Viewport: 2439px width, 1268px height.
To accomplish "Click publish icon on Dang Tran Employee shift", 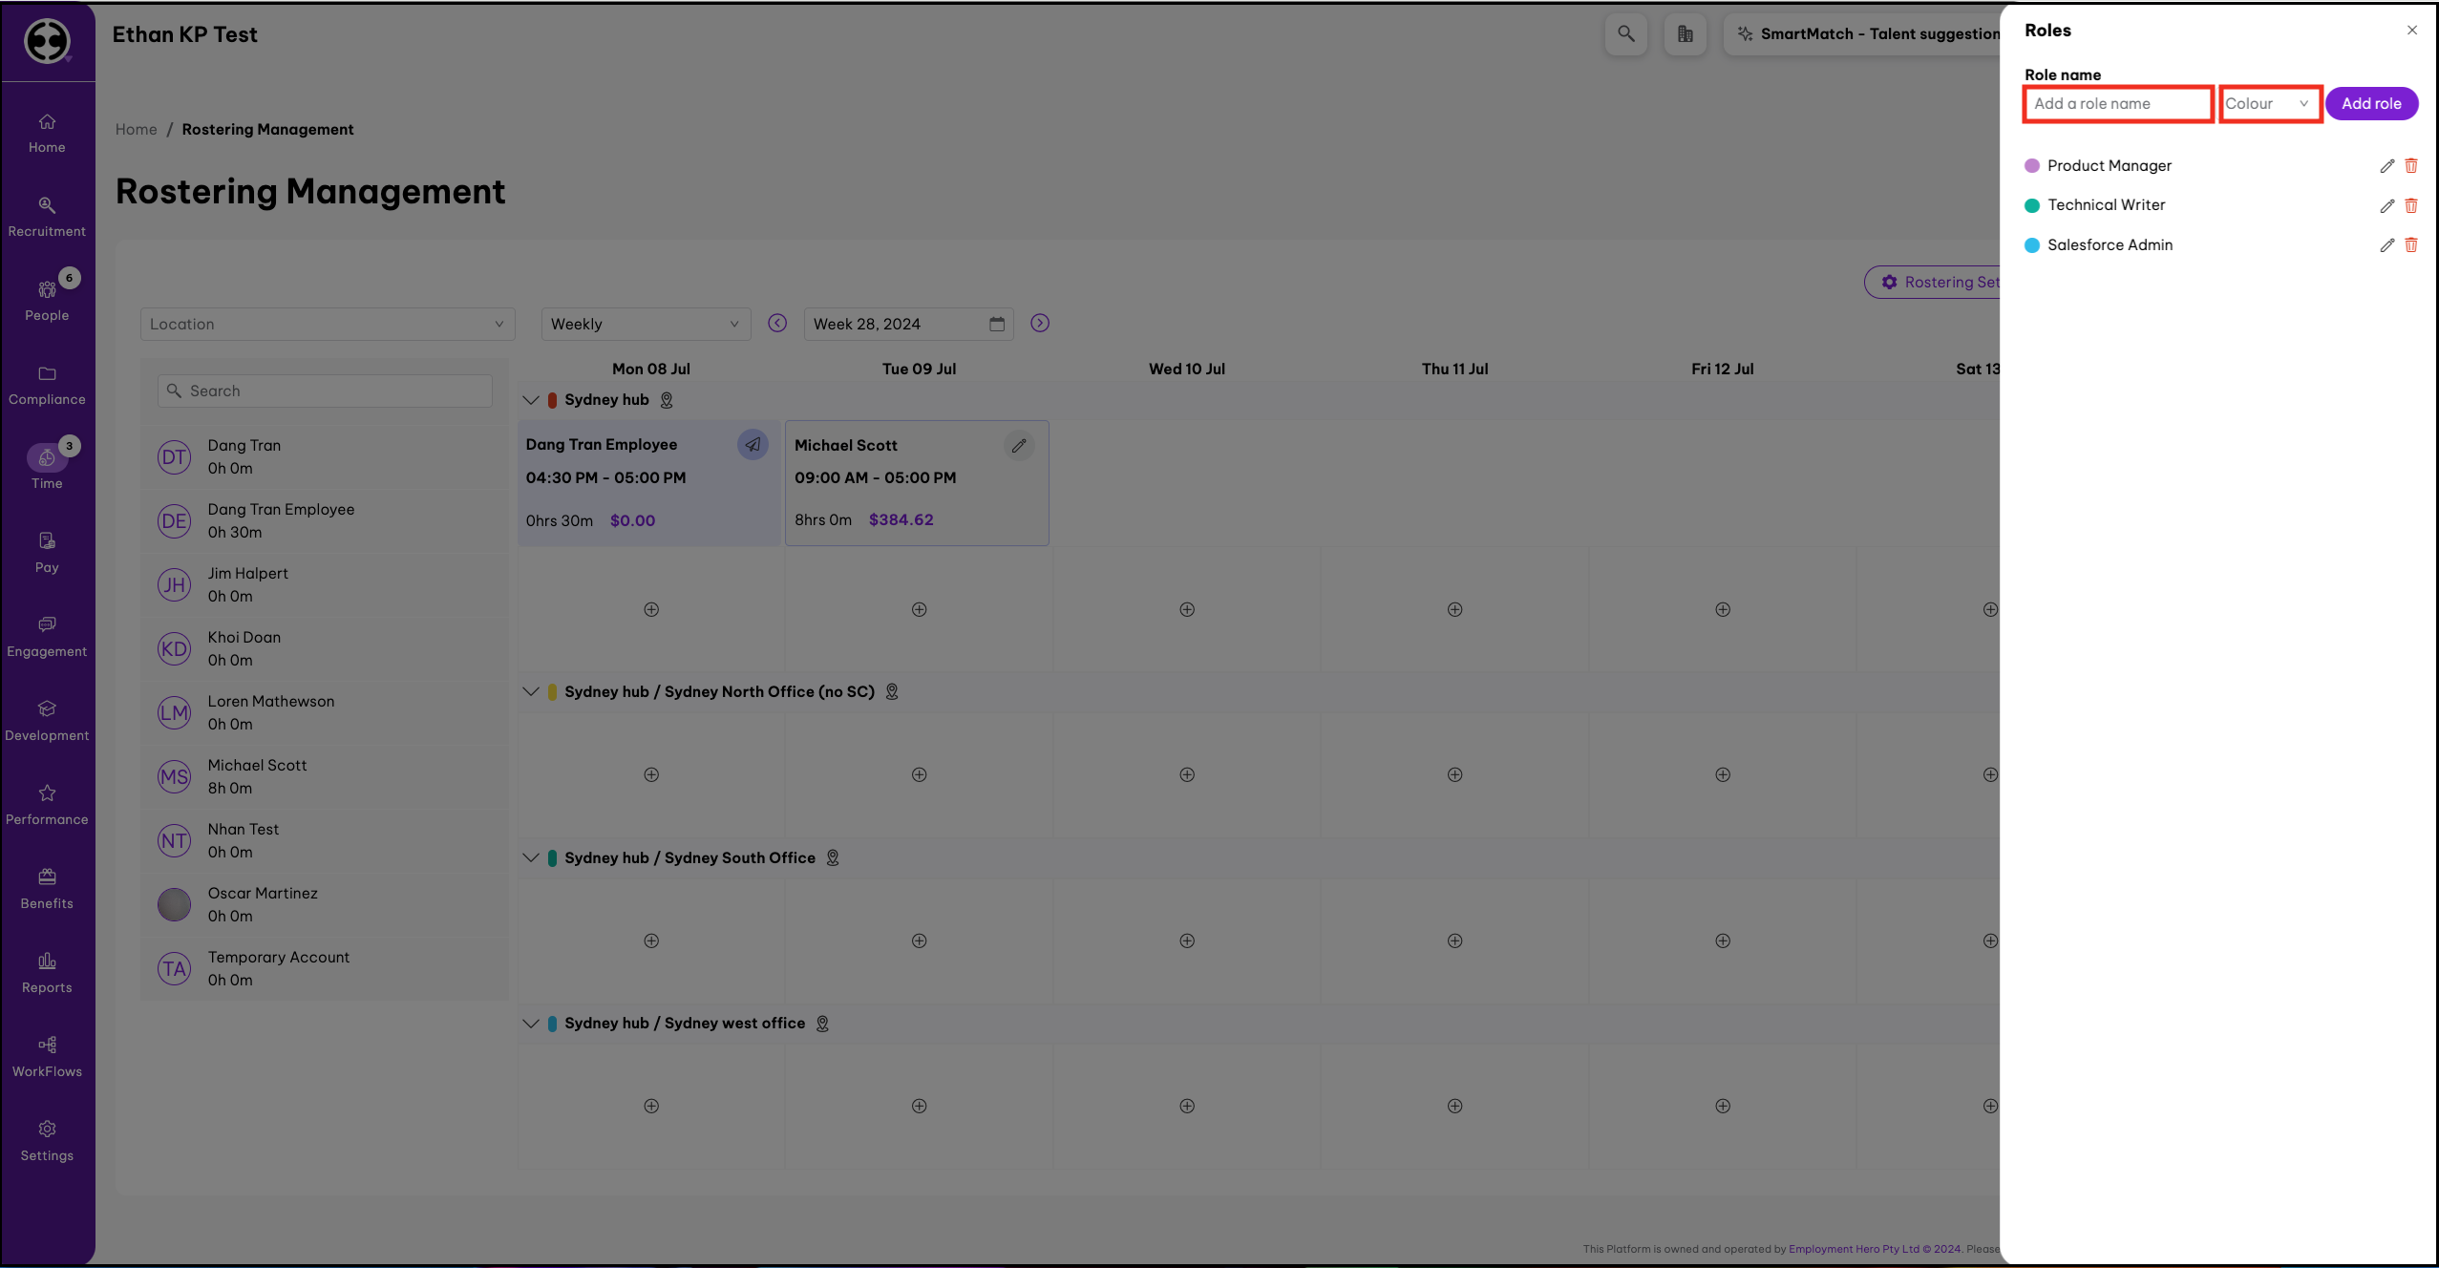I will click(x=753, y=445).
